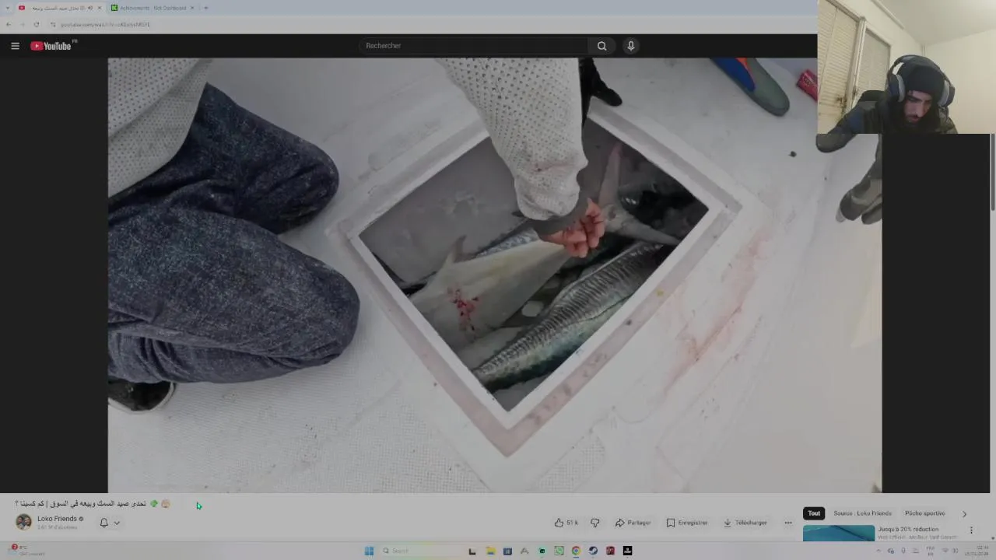The width and height of the screenshot is (996, 560).
Task: View site information icon in address bar
Action: coord(53,24)
